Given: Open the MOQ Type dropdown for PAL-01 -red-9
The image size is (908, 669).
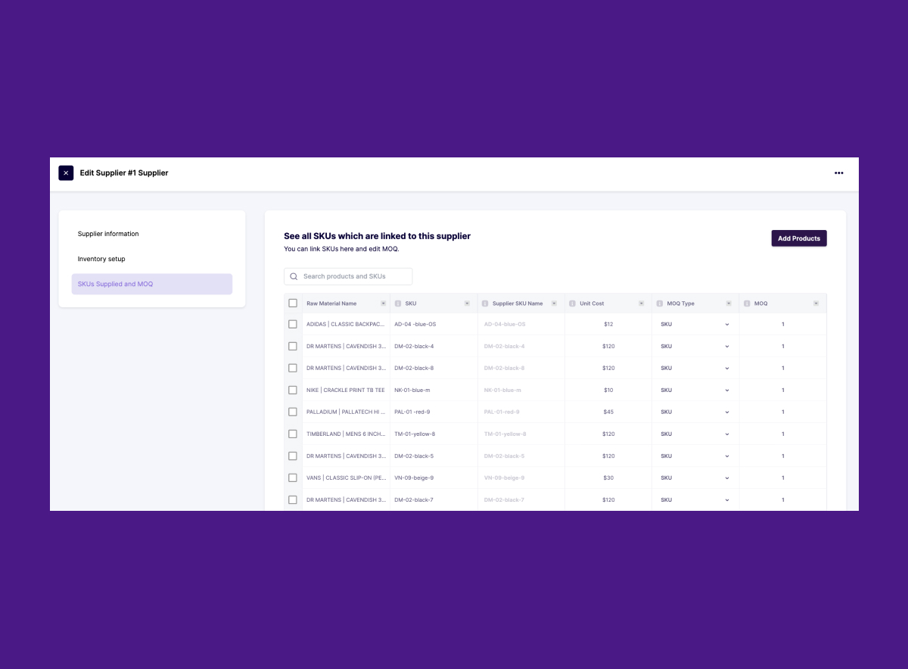Looking at the screenshot, I should [x=726, y=412].
